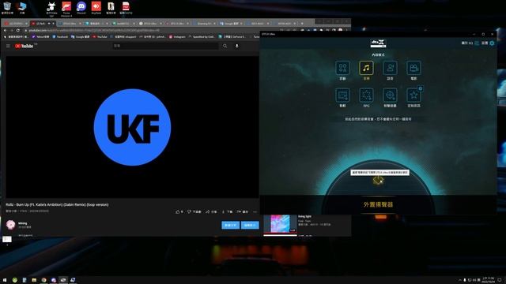Like the Rollz Burn Up video
Image resolution: width=506 pixels, height=284 pixels.
179,212
